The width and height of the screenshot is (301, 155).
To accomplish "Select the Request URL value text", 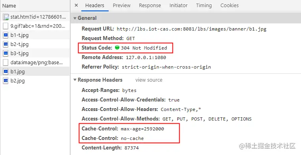I will [192, 29].
